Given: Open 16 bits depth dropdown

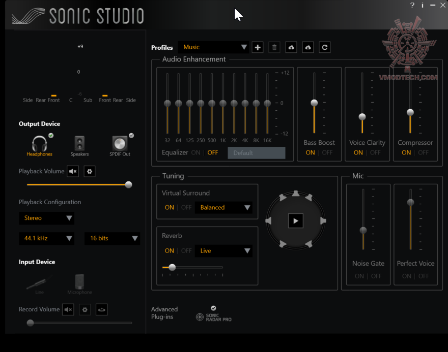Looking at the screenshot, I should [x=113, y=238].
